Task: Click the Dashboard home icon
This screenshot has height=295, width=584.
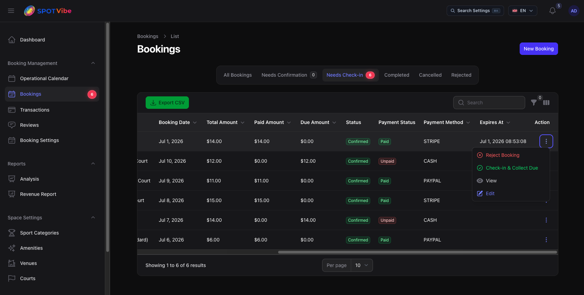Action: pos(12,40)
